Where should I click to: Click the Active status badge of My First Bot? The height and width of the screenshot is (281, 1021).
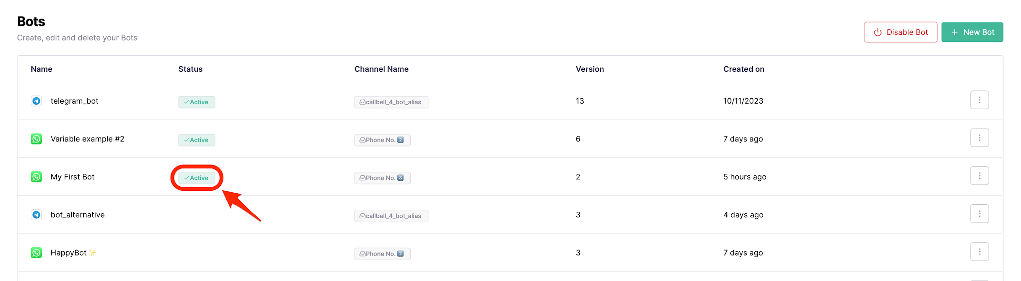click(196, 178)
